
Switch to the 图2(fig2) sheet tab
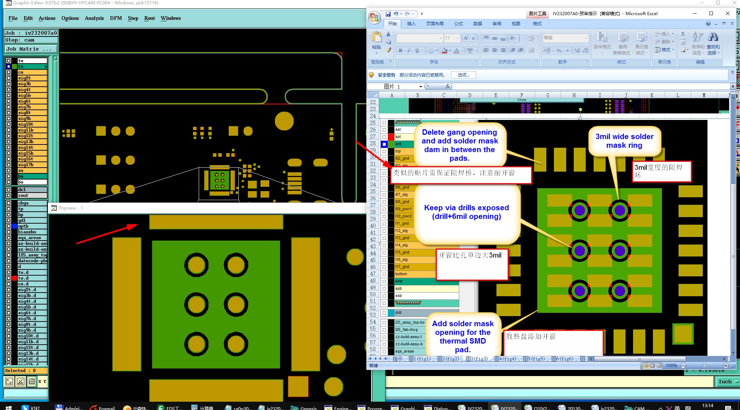coord(448,359)
